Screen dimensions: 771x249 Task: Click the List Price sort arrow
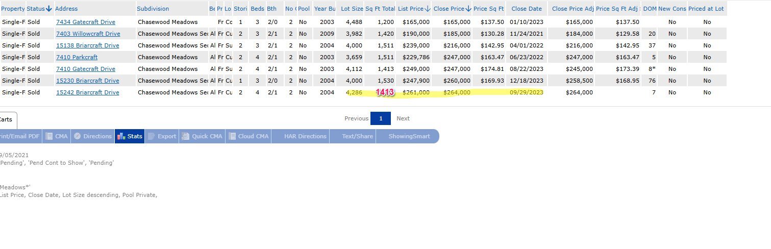[x=428, y=9]
